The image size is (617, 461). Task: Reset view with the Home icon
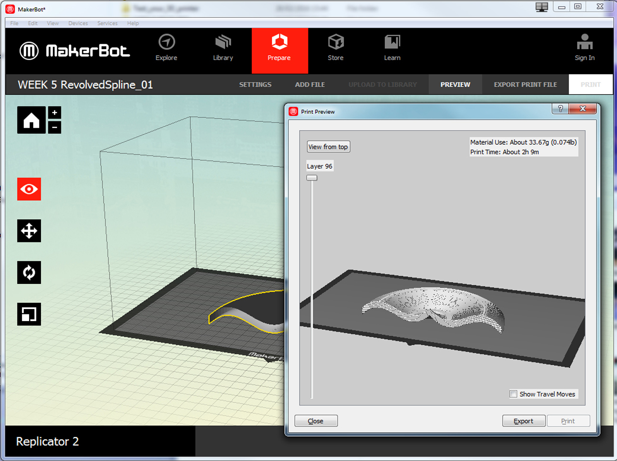pos(31,120)
